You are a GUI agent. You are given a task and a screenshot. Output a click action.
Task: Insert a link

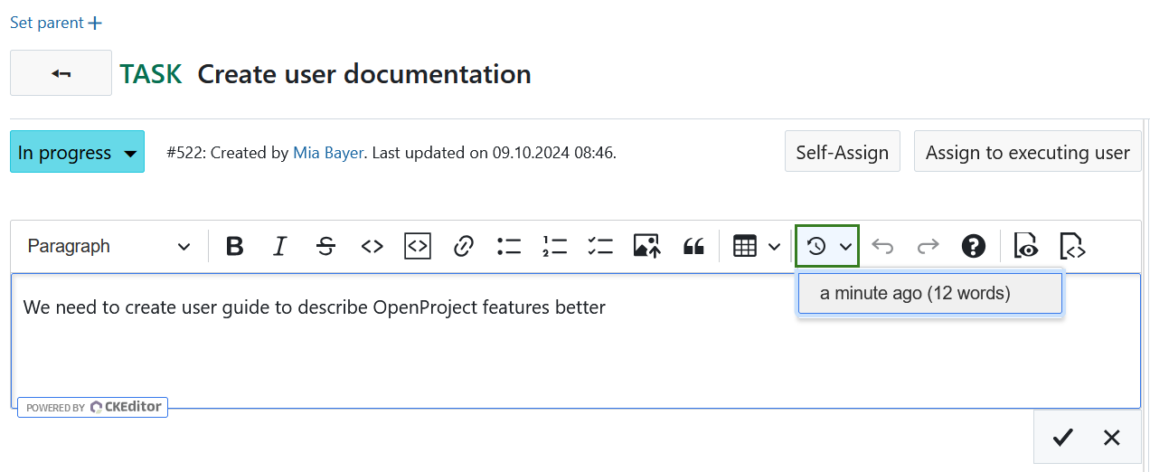pyautogui.click(x=464, y=246)
